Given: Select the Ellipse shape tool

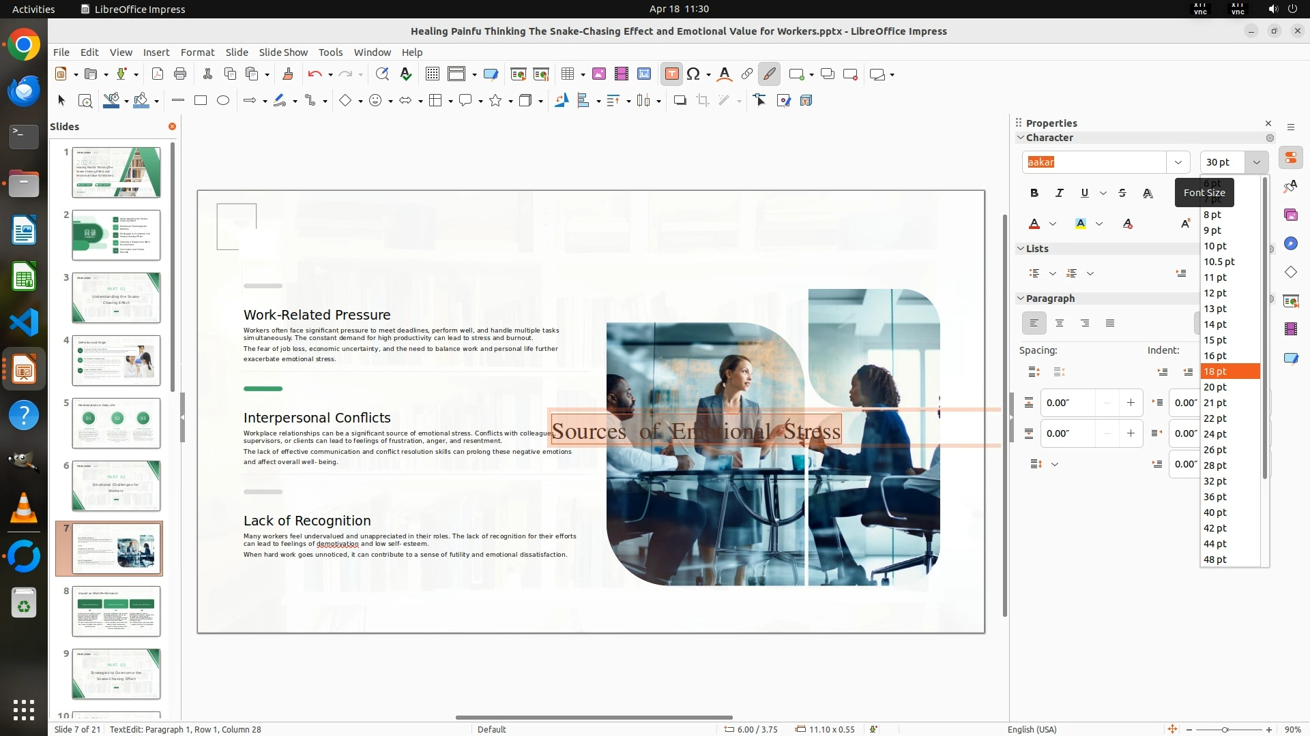Looking at the screenshot, I should [223, 101].
